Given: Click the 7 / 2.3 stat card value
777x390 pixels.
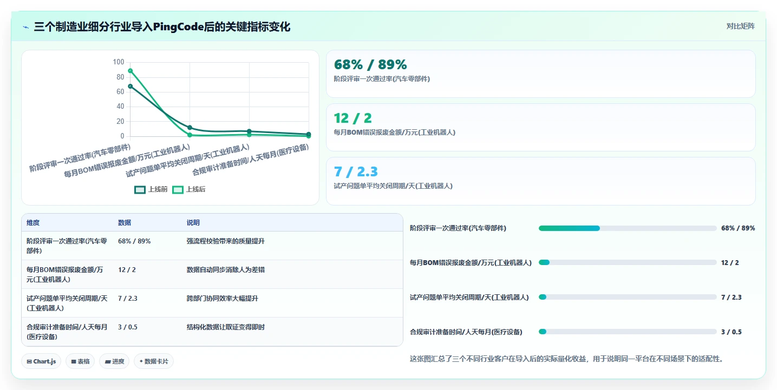Looking at the screenshot, I should [356, 171].
